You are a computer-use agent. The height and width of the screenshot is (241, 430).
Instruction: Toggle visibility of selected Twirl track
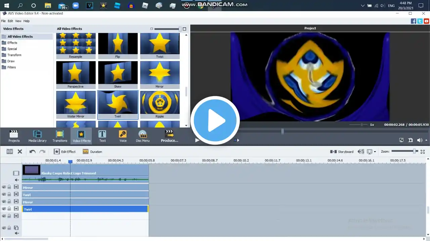[4, 209]
